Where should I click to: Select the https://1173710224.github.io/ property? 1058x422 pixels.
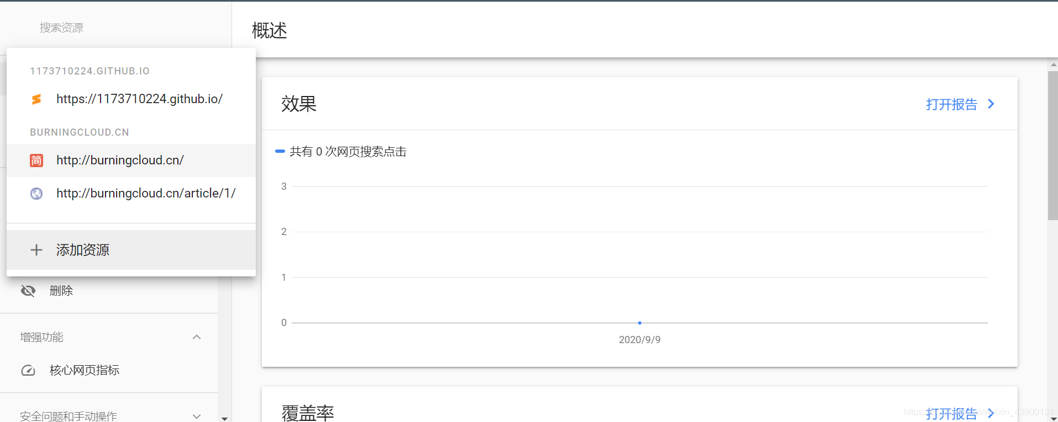tap(131, 99)
